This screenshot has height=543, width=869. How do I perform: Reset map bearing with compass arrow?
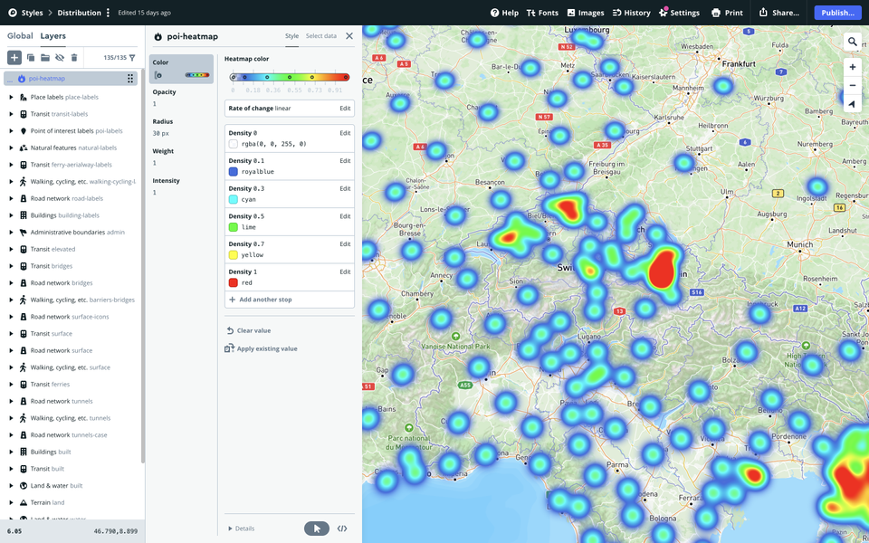point(853,104)
